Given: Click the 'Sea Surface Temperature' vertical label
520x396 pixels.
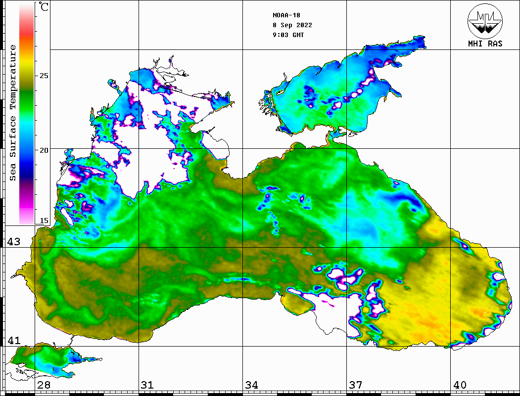Looking at the screenshot, I should (12, 113).
